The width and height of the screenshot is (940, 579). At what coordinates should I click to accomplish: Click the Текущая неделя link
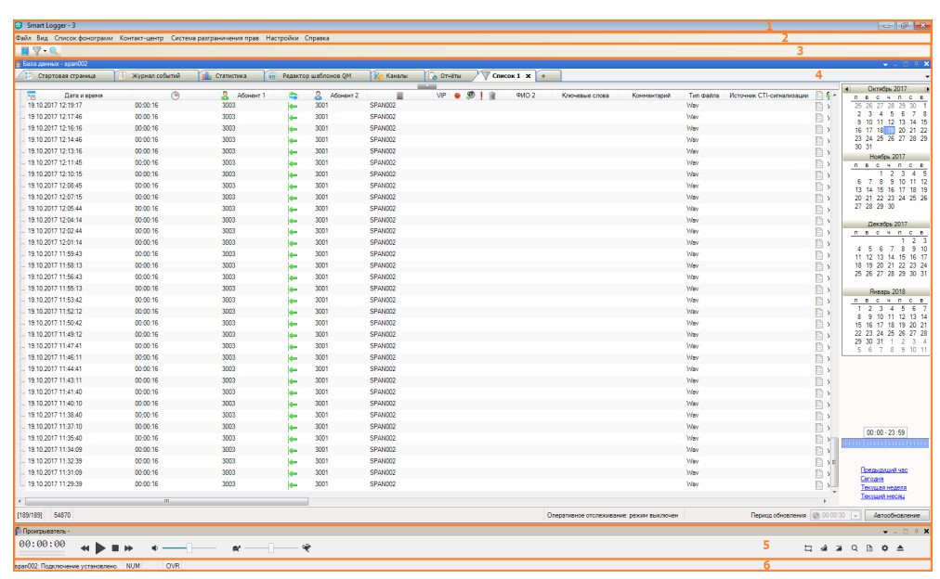point(882,487)
